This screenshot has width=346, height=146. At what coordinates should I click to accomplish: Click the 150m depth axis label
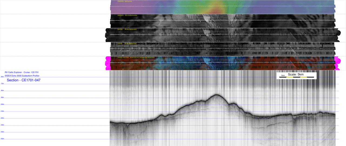point(2,139)
